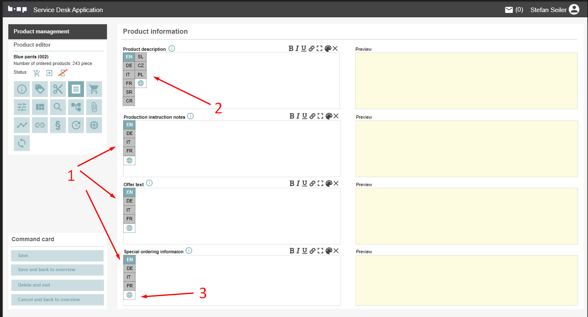Toggle italic in Offer text toolbar

point(298,183)
